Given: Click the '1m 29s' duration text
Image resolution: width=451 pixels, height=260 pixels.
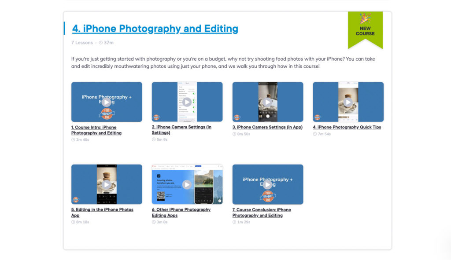Looking at the screenshot, I should click(x=244, y=222).
